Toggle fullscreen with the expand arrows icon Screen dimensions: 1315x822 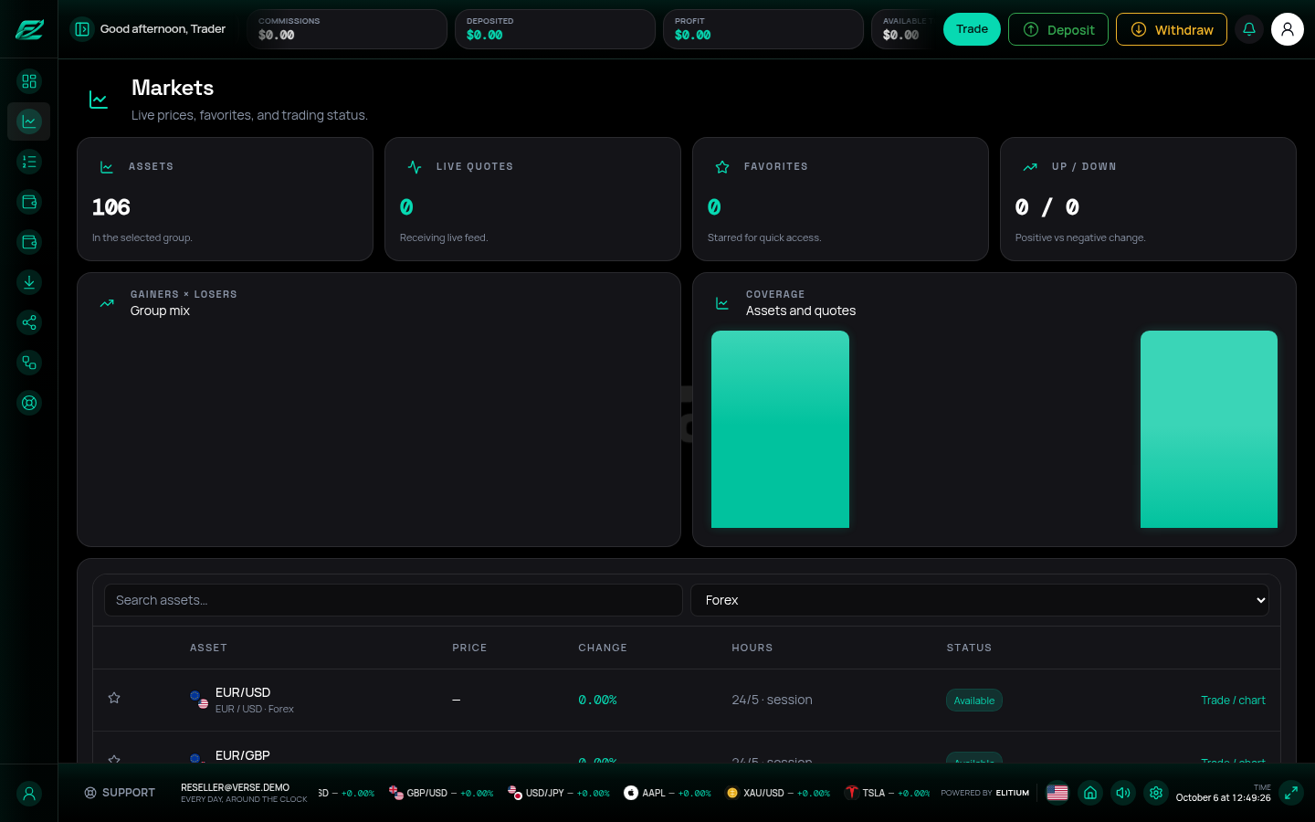(1291, 793)
